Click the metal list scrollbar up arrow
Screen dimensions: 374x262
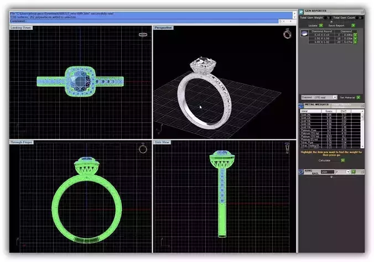pos(362,111)
